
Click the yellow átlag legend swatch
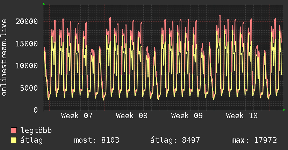coord(14,140)
